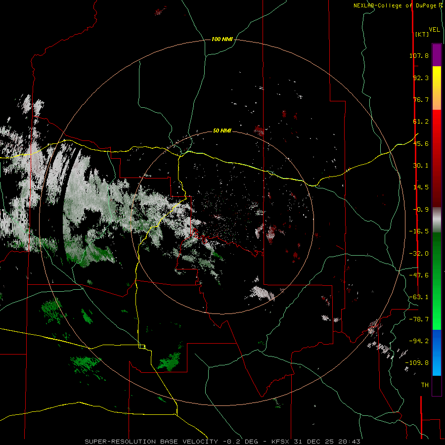
Task: Click the 76.7 velocity scale value
Action: click(x=421, y=99)
